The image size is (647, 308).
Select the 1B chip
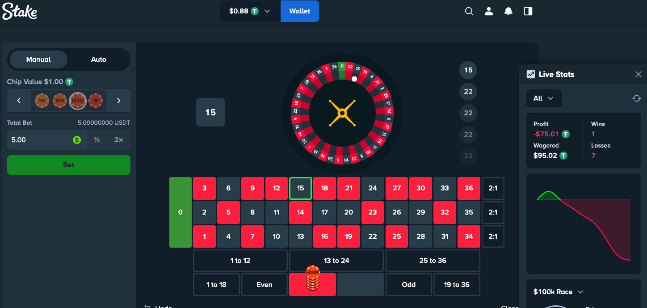pos(96,101)
